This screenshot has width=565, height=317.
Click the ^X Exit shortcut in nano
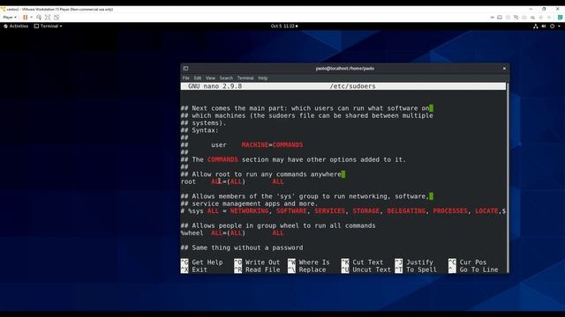pyautogui.click(x=194, y=270)
